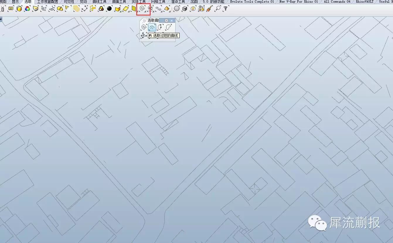Open the viewport title dropdown arrow
The width and height of the screenshot is (393, 243).
1,19
